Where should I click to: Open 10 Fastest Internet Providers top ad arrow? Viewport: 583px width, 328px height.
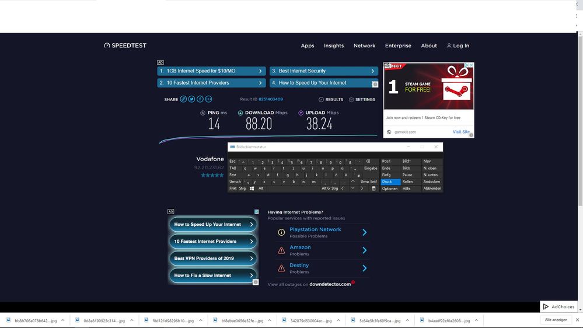pyautogui.click(x=260, y=83)
